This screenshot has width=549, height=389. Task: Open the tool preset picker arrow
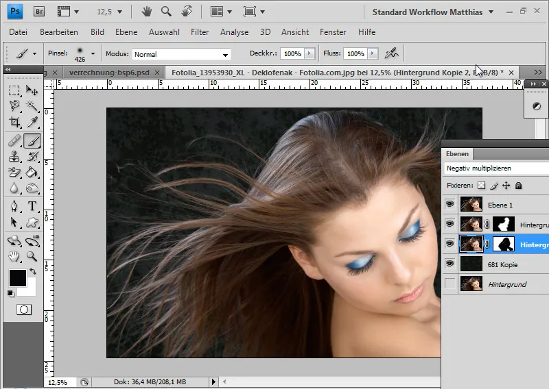[34, 54]
